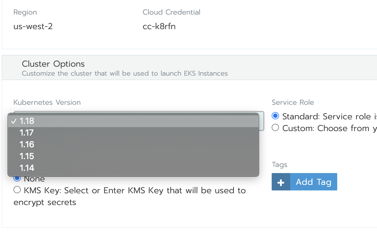Select Kubernetes version 1.18 from the list
The width and height of the screenshot is (377, 233).
[x=26, y=121]
